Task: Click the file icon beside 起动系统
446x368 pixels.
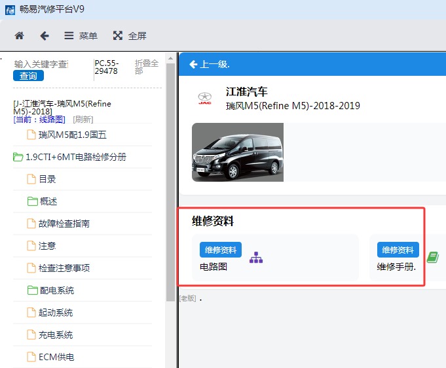Action: point(31,312)
